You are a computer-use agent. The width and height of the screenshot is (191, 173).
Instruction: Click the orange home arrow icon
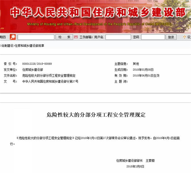pyautogui.click(x=184, y=37)
